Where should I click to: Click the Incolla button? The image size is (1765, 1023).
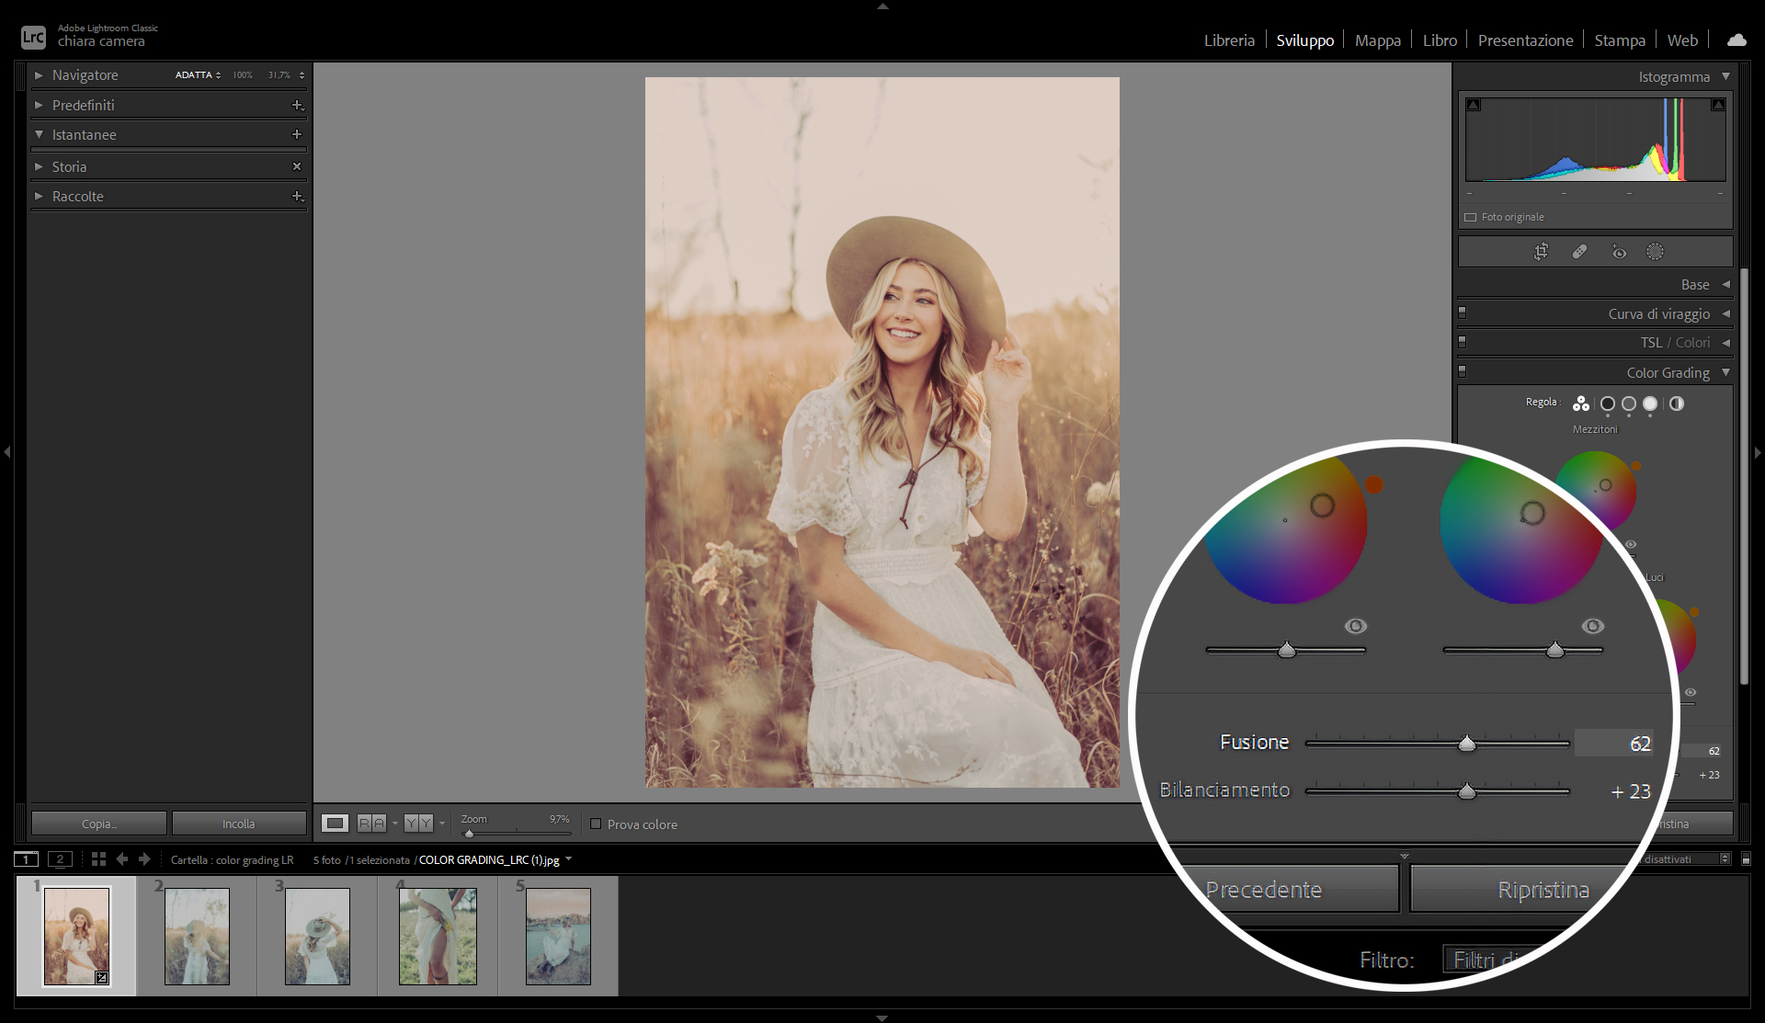pos(239,824)
